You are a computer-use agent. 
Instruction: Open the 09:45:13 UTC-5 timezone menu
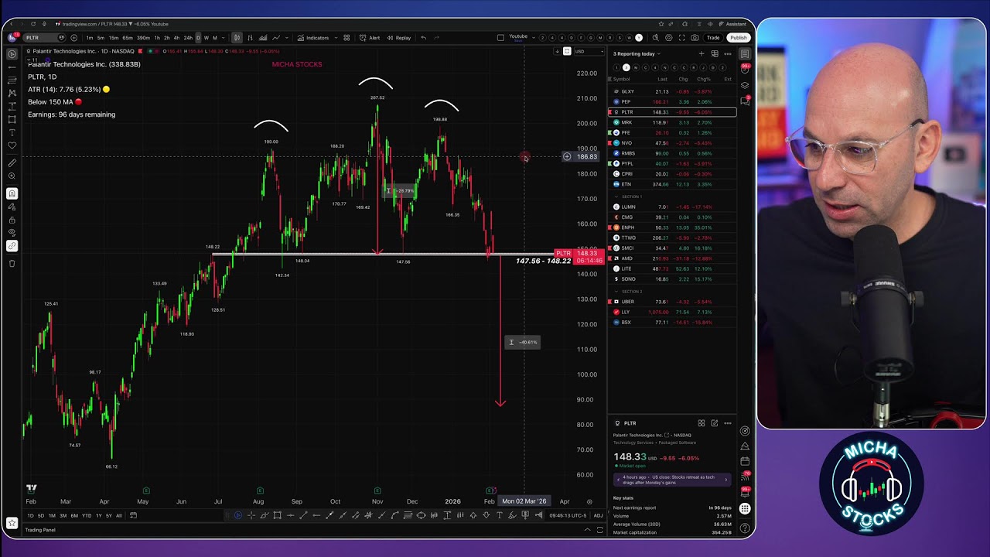[x=568, y=515]
